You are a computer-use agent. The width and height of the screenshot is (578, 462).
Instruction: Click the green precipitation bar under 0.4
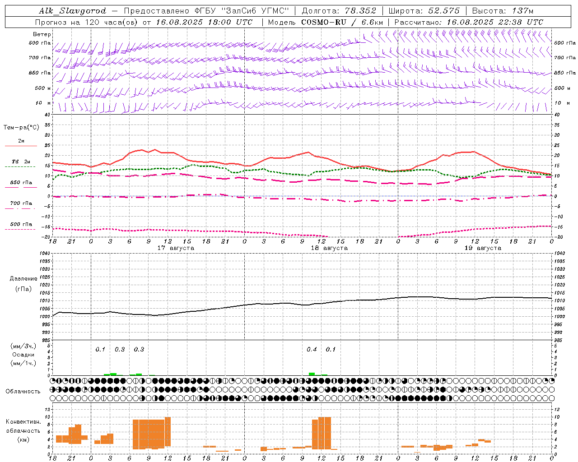312,374
